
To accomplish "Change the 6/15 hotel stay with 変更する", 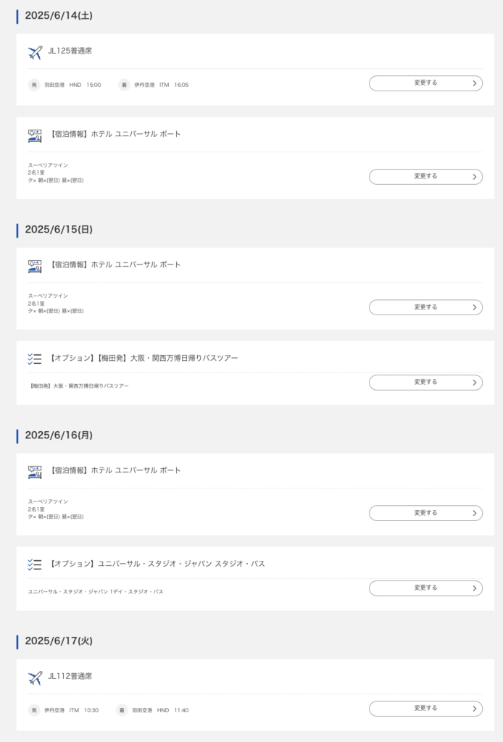I will [425, 307].
